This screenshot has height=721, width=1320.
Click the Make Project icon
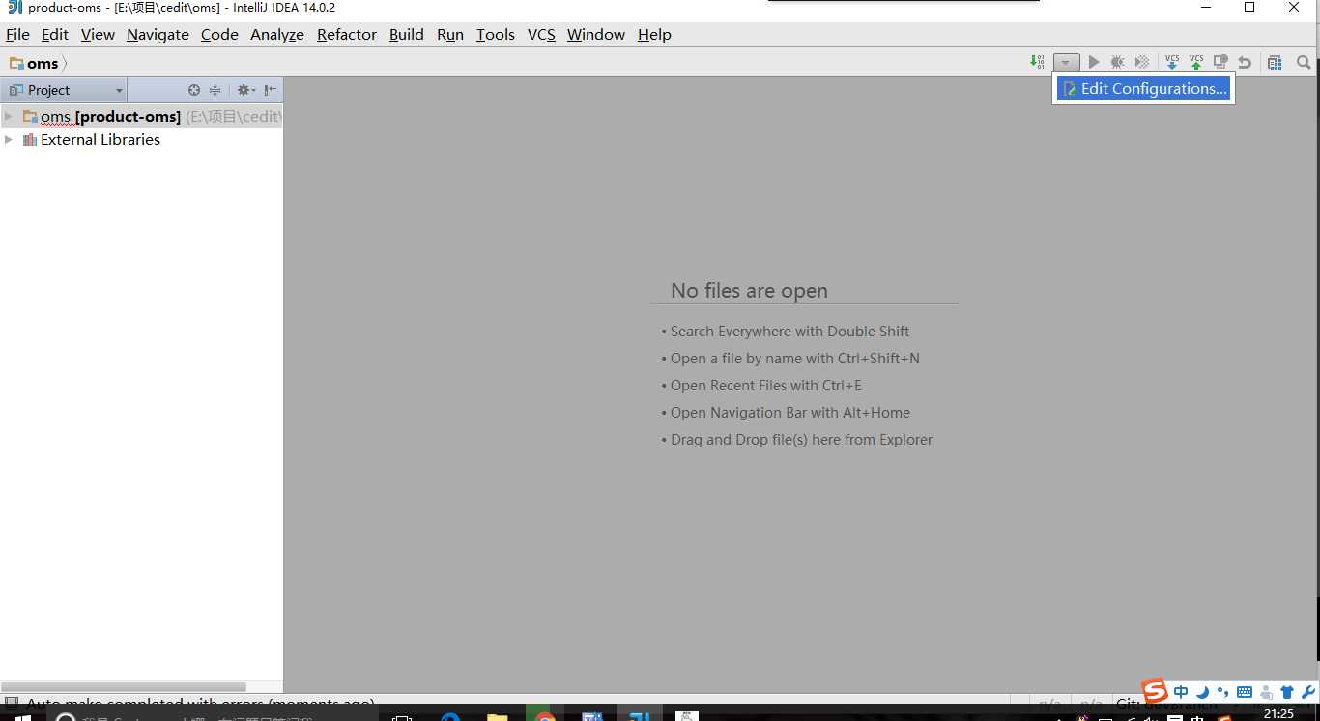click(1037, 62)
